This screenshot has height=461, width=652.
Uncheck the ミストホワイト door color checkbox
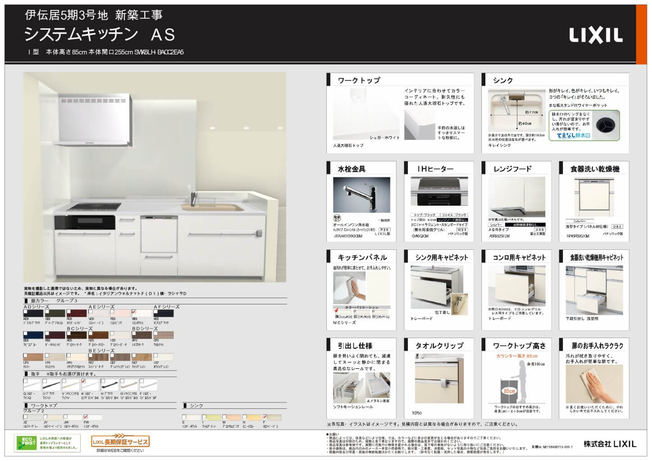pos(134,312)
